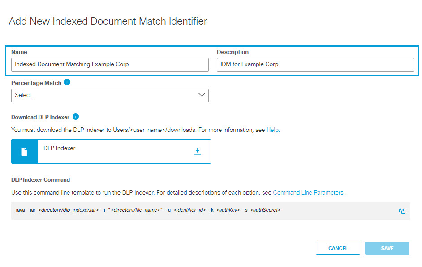Open the Percentage Match Select dropdown

coord(110,96)
